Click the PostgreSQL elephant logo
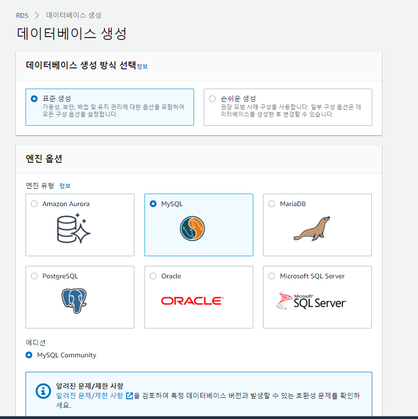The width and height of the screenshot is (418, 419). click(74, 301)
